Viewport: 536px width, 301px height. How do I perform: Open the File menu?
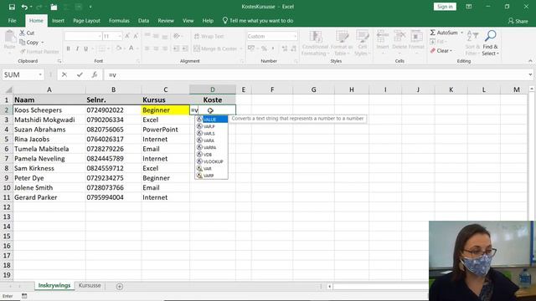coord(12,21)
